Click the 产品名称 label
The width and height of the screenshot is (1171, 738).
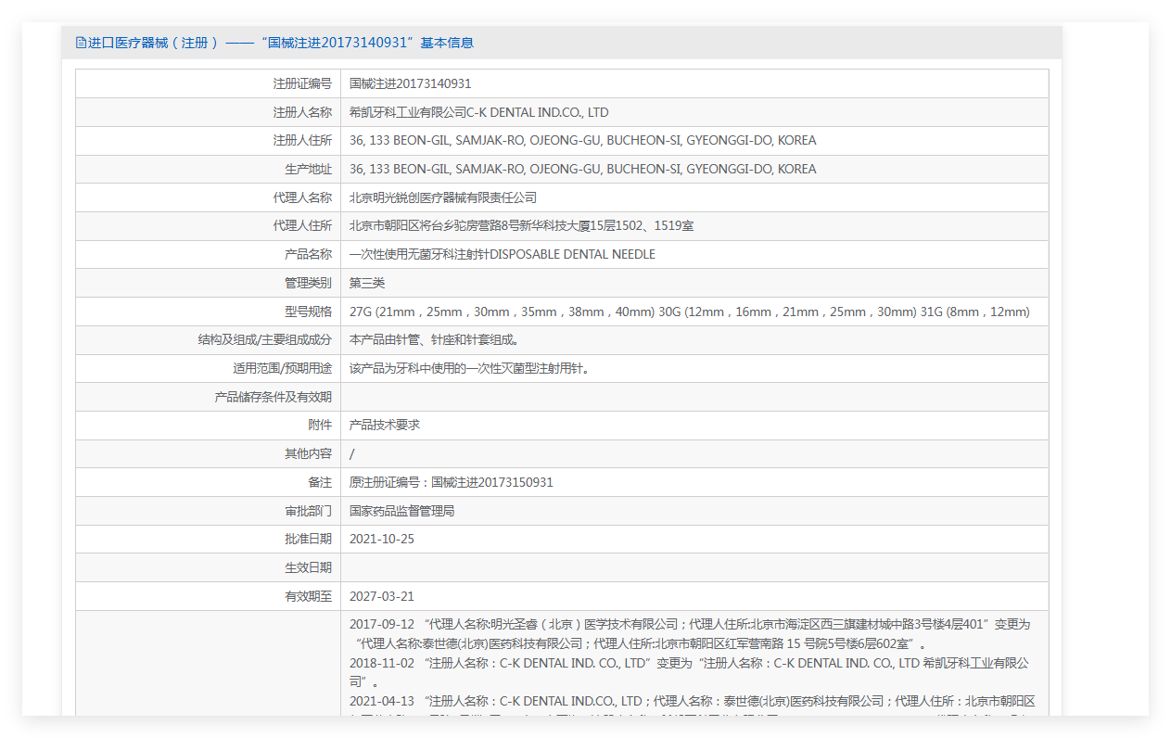(x=308, y=254)
